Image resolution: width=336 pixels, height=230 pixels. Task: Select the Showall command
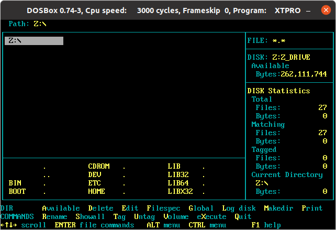tap(90, 216)
